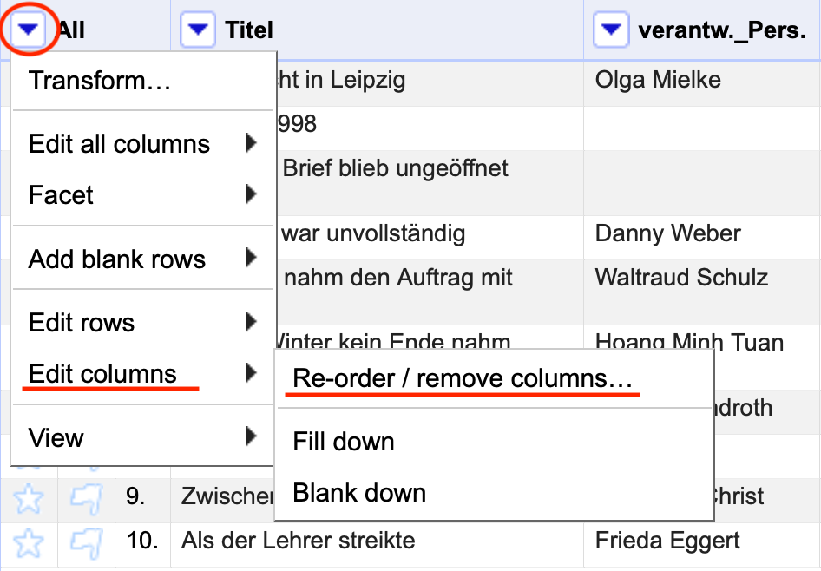
Task: Click the All column dropdown arrow
Action: [30, 31]
